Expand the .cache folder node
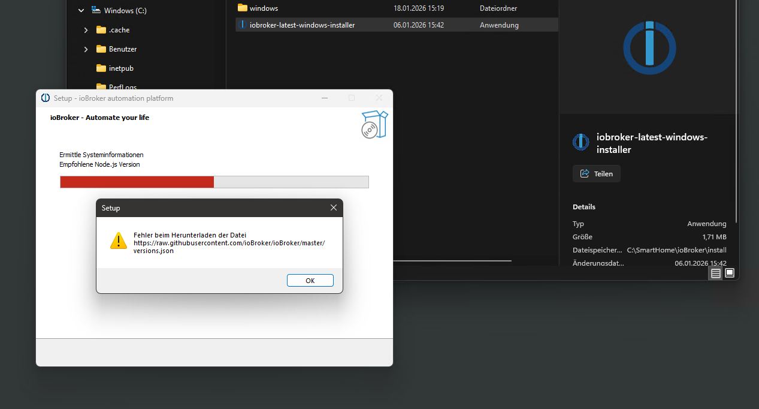 tap(86, 30)
